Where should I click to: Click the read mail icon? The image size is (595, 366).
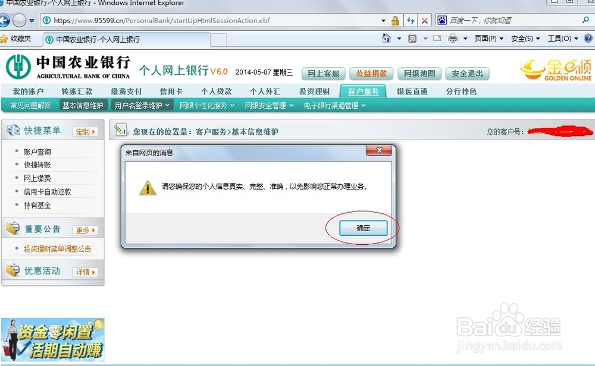pyautogui.click(x=437, y=38)
